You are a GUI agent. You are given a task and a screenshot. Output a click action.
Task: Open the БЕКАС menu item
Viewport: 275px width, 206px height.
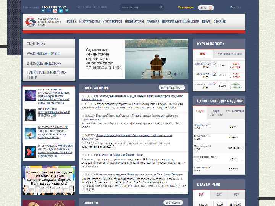tap(206, 21)
